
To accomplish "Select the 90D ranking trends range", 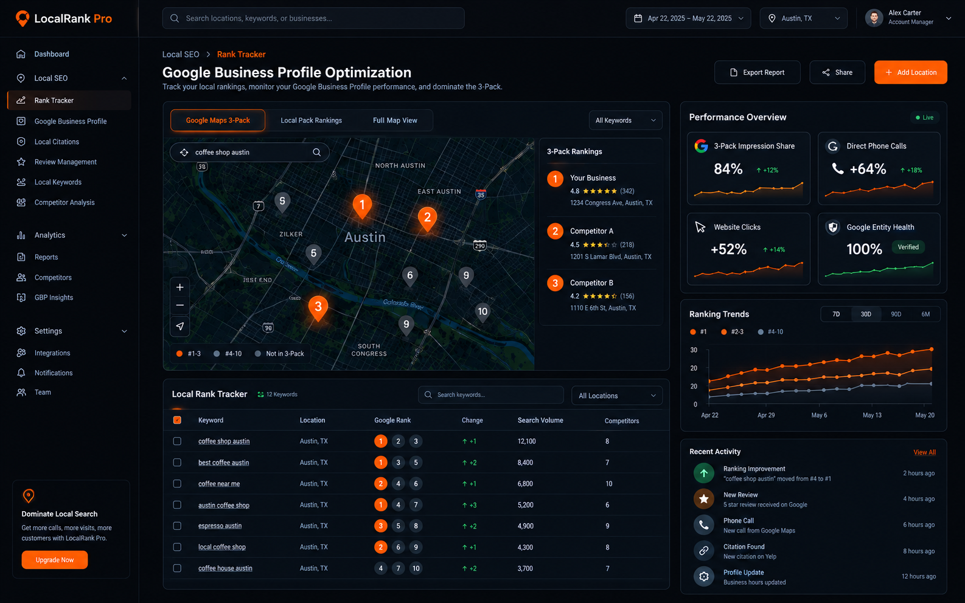I will coord(896,314).
